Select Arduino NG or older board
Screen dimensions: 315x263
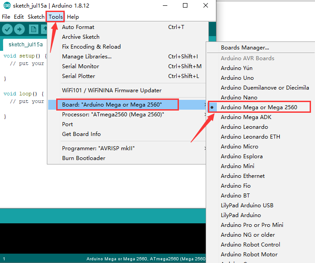(261, 235)
